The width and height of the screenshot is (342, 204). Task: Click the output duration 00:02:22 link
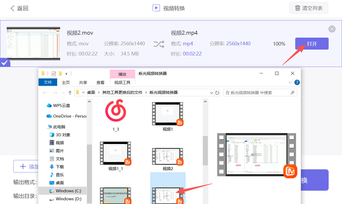click(192, 54)
